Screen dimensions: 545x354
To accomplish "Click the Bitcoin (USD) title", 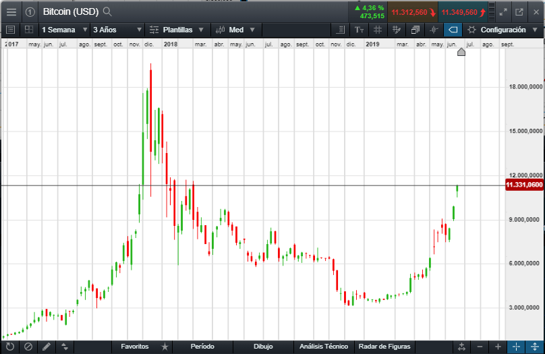I will [x=71, y=12].
